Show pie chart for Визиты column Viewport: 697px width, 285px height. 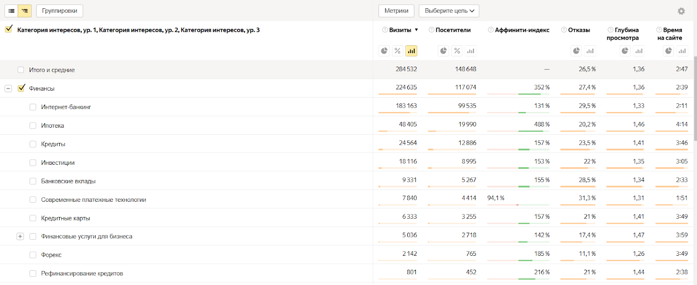click(x=384, y=51)
